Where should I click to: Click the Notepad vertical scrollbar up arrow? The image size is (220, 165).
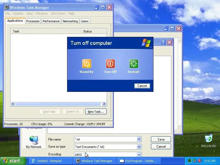click(x=179, y=41)
